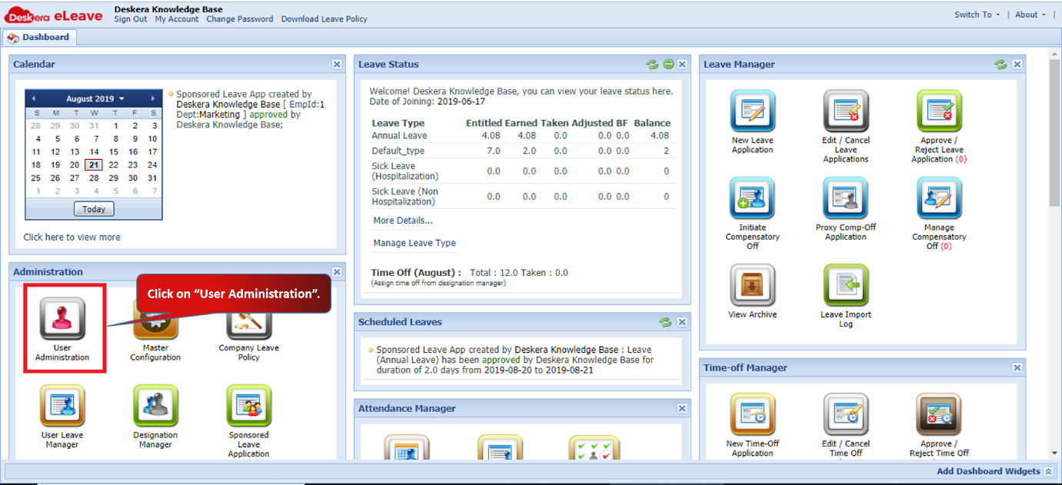Click the Deskera eLeave logo

pyautogui.click(x=54, y=15)
